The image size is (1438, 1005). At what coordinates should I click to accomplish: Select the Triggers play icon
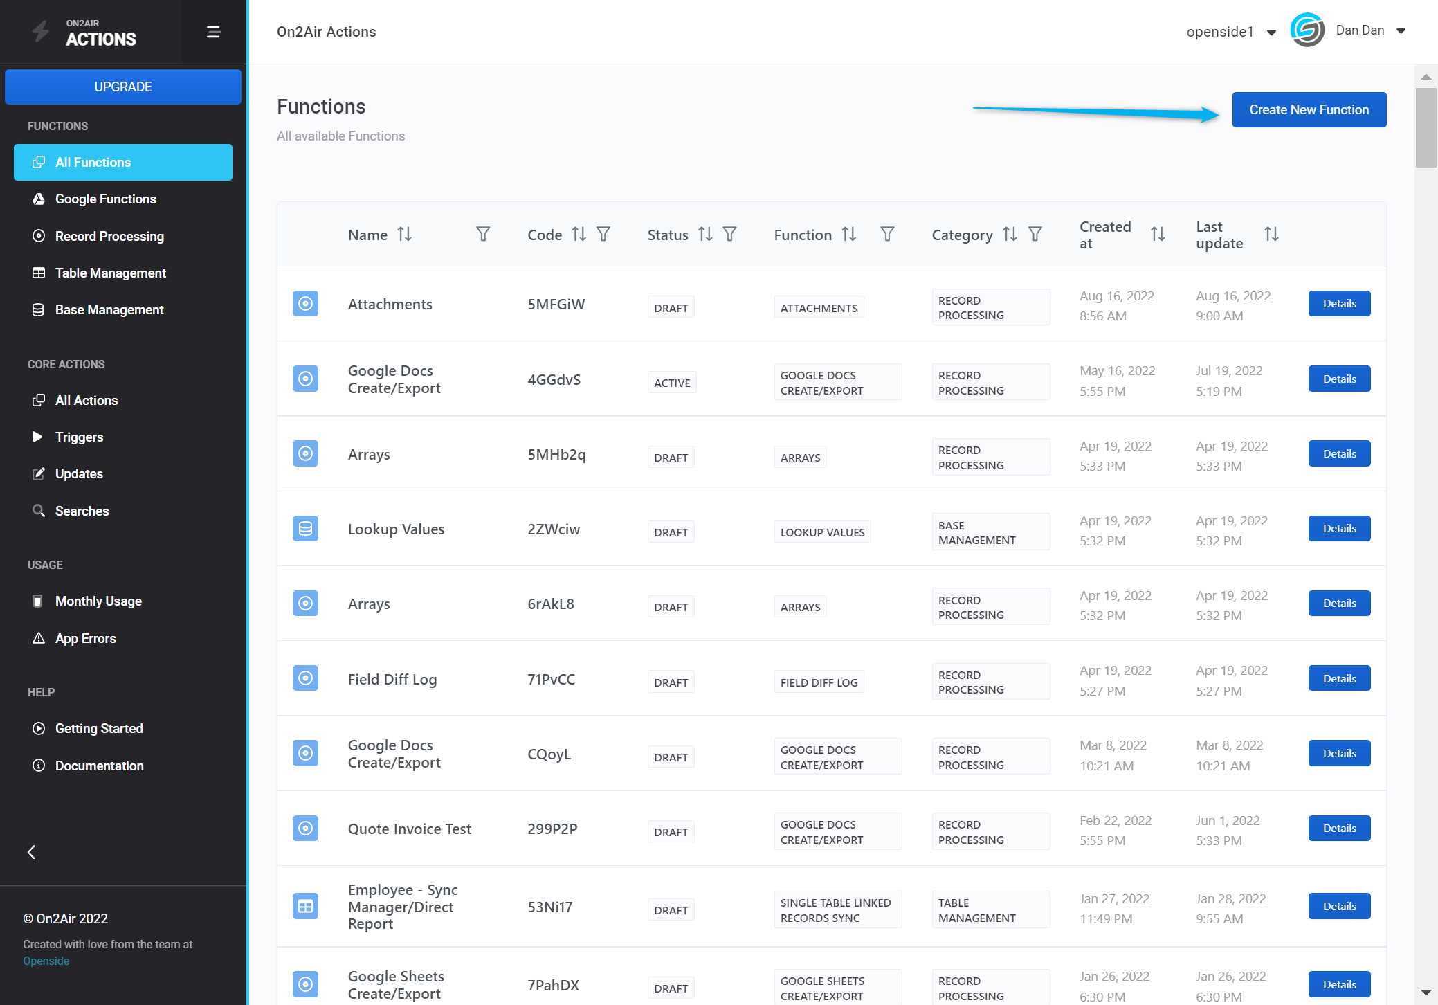(38, 437)
